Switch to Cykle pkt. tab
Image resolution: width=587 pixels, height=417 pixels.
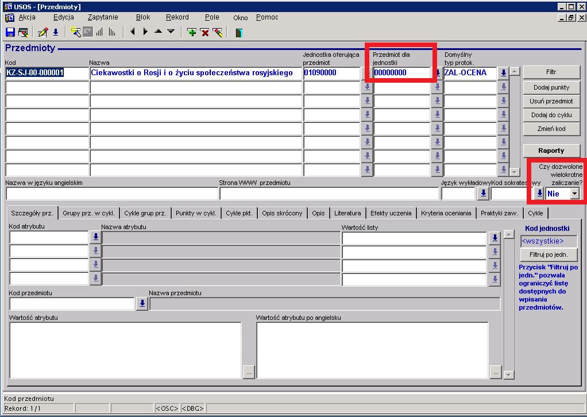[239, 213]
